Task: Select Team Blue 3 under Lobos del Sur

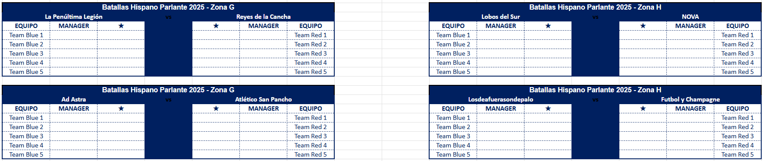Action: pos(453,53)
